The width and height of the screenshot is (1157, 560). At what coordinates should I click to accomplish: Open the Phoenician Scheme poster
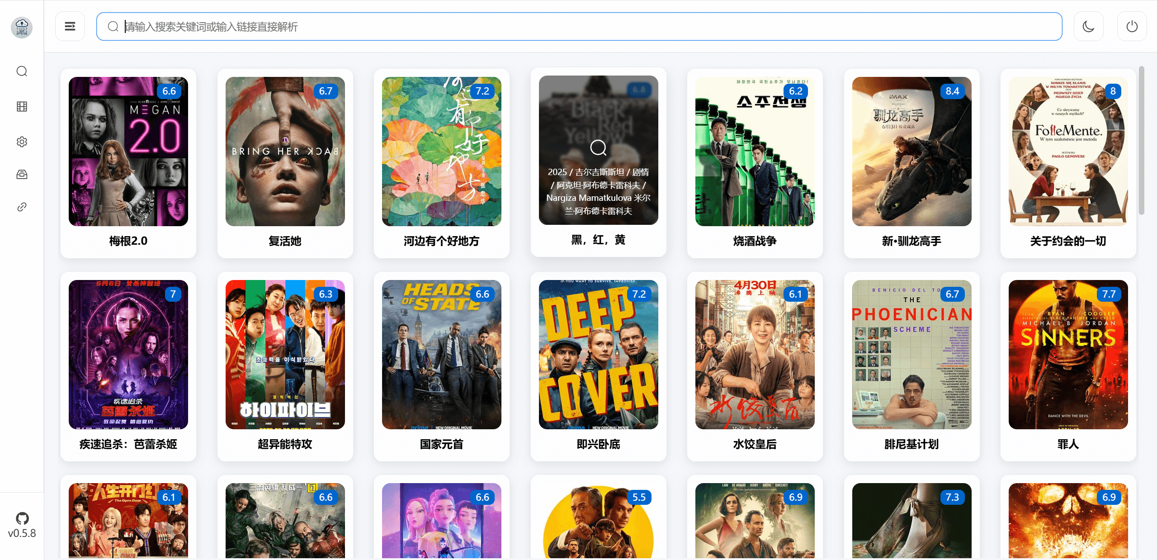pyautogui.click(x=911, y=355)
